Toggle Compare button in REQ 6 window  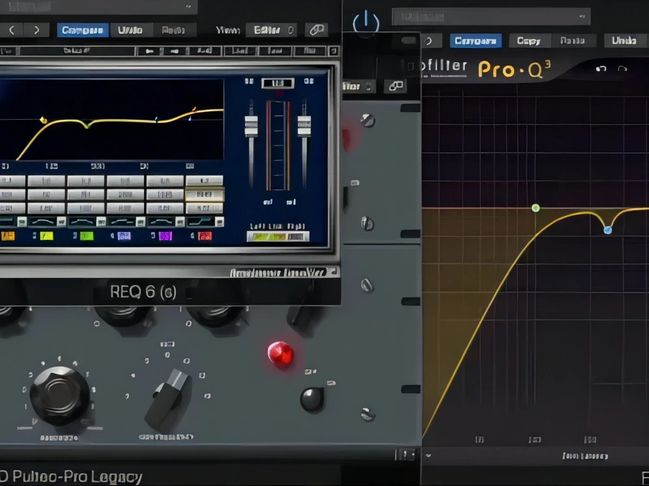[x=83, y=30]
